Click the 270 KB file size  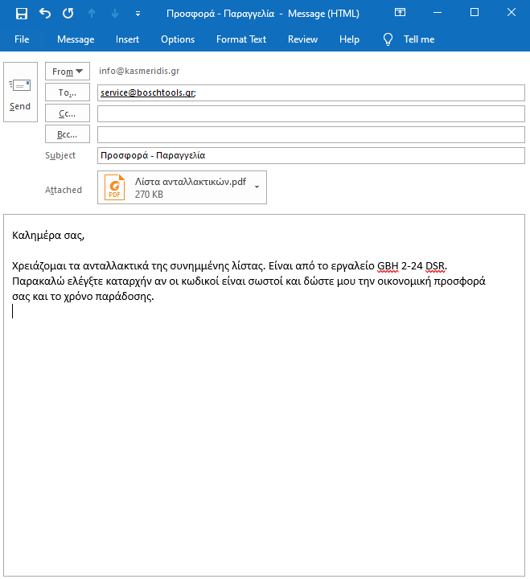point(149,195)
